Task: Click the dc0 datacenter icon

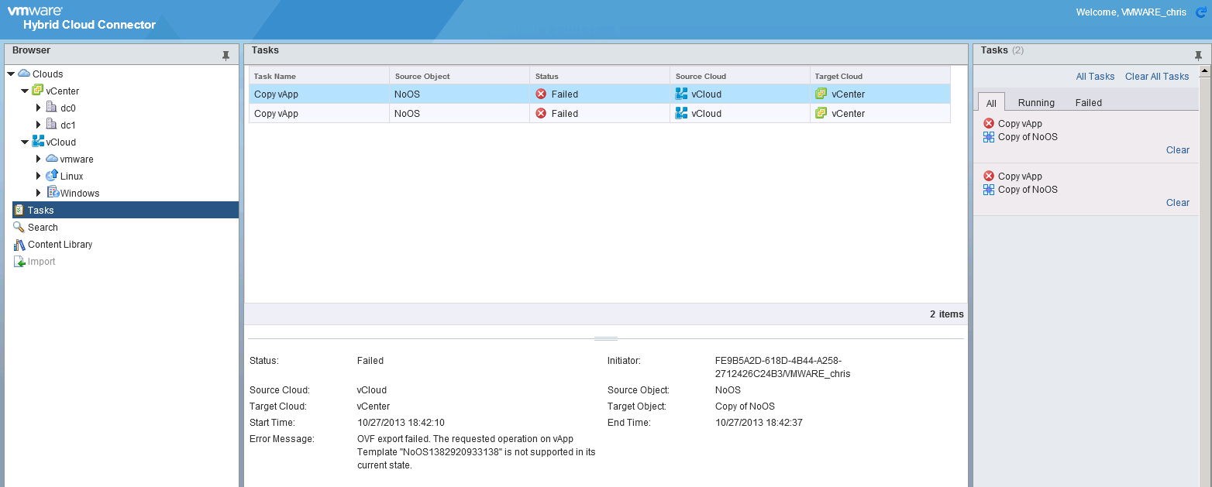Action: point(52,108)
